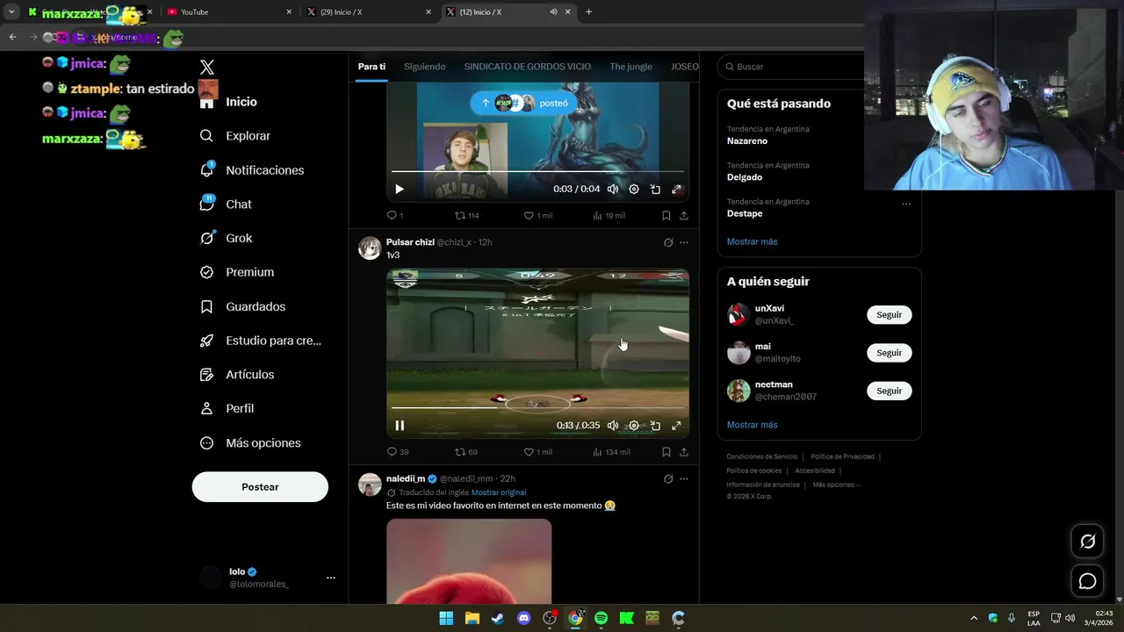
Task: Toggle picture-in-picture on top 0:04 video
Action: tap(655, 189)
